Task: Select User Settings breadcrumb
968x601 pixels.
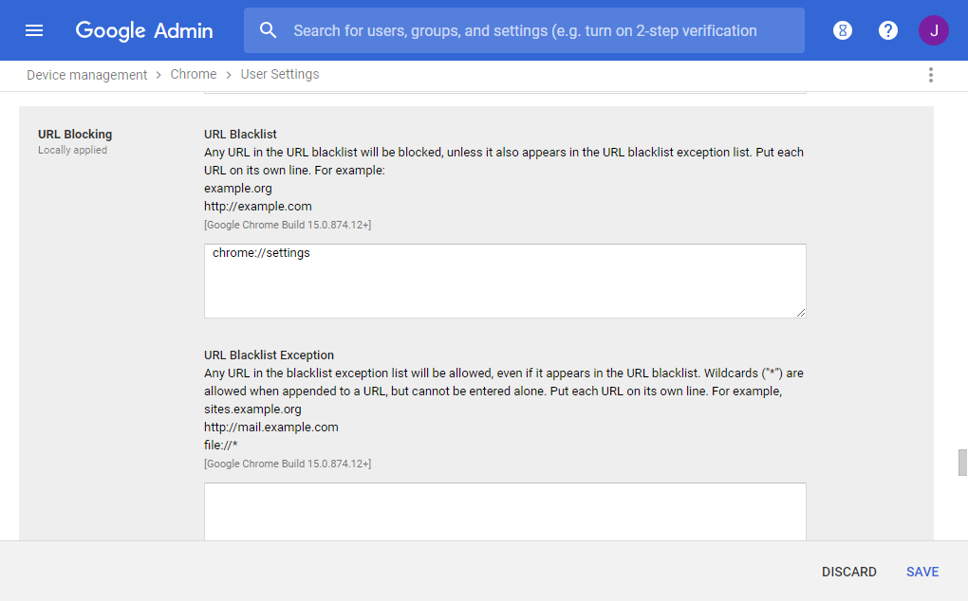Action: (x=280, y=75)
